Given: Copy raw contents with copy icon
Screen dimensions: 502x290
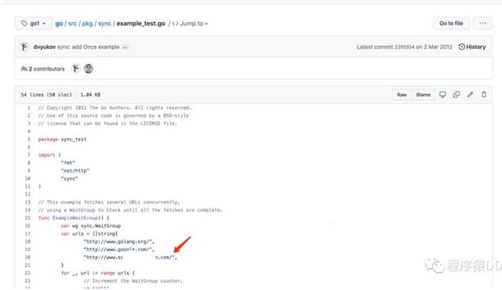Looking at the screenshot, I should coord(457,95).
